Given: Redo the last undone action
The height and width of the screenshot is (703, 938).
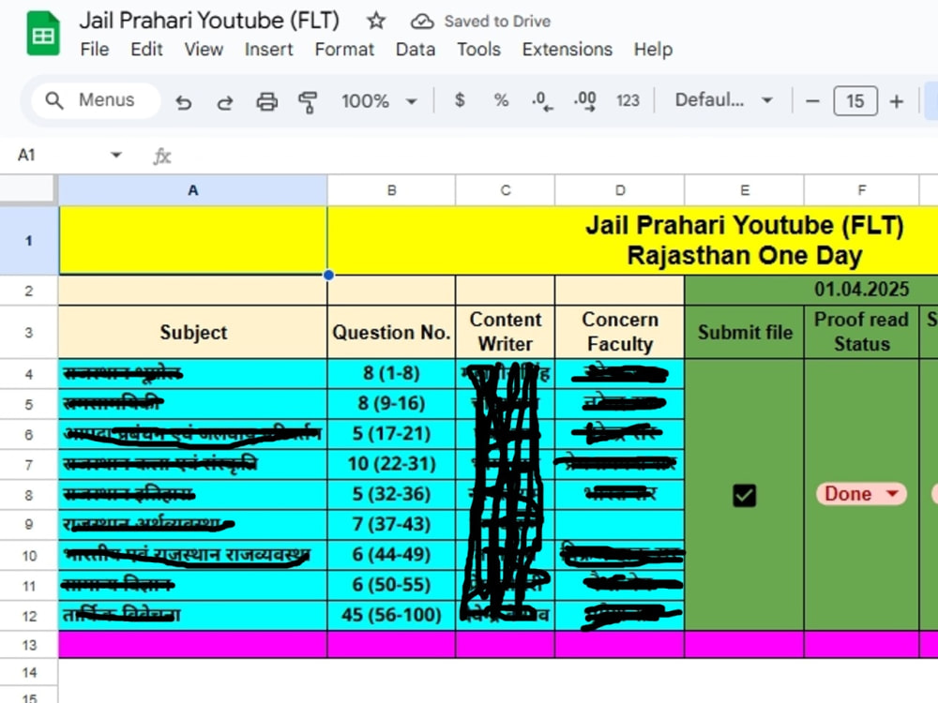Looking at the screenshot, I should tap(225, 101).
